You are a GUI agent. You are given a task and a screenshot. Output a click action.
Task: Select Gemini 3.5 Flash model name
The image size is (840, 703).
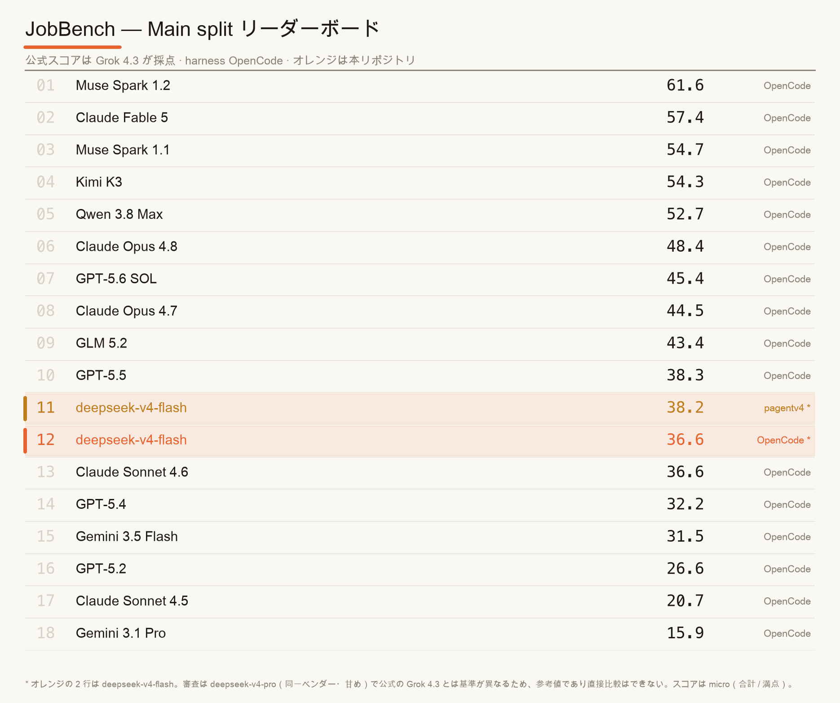[127, 537]
